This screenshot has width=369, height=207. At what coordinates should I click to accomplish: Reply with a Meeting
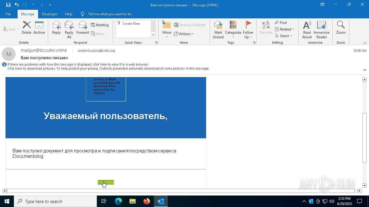click(x=100, y=25)
